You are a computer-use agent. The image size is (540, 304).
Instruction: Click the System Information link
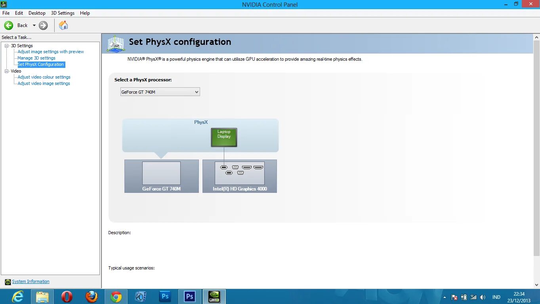[x=31, y=281]
